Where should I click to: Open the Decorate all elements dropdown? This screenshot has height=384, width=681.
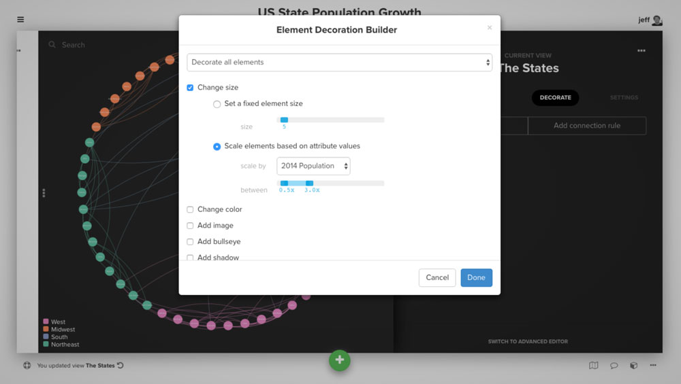pyautogui.click(x=339, y=63)
